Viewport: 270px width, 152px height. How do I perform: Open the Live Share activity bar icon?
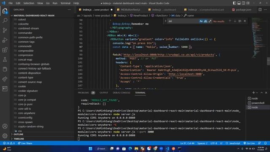(5, 79)
